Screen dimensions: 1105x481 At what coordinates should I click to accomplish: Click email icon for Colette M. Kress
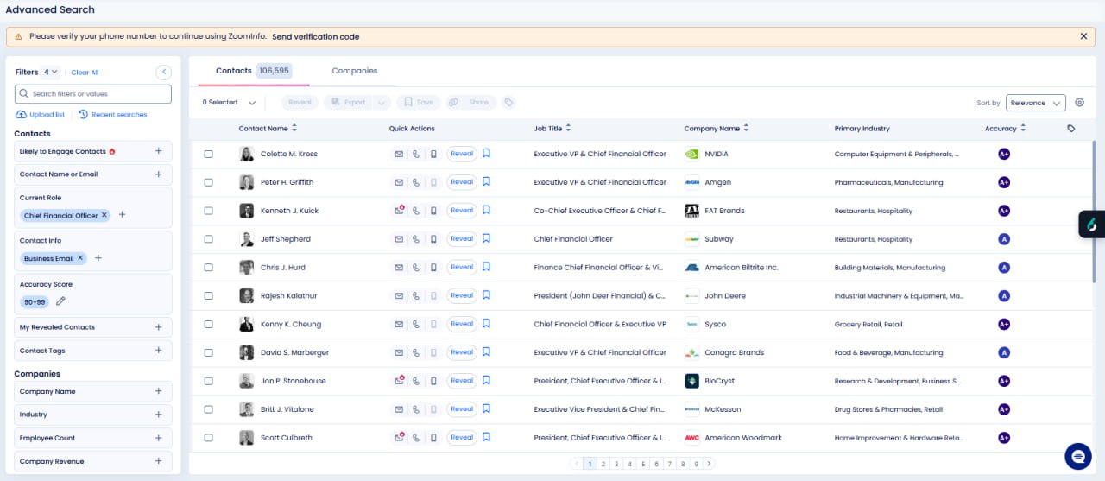(399, 155)
